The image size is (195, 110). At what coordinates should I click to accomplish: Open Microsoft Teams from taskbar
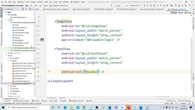point(128,107)
